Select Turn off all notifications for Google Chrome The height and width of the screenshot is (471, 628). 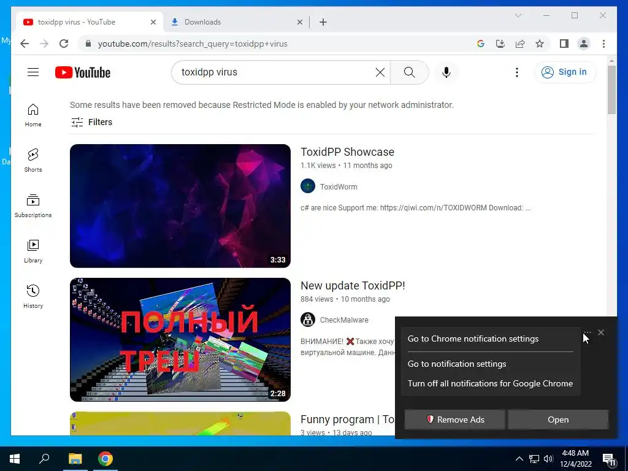pos(490,384)
